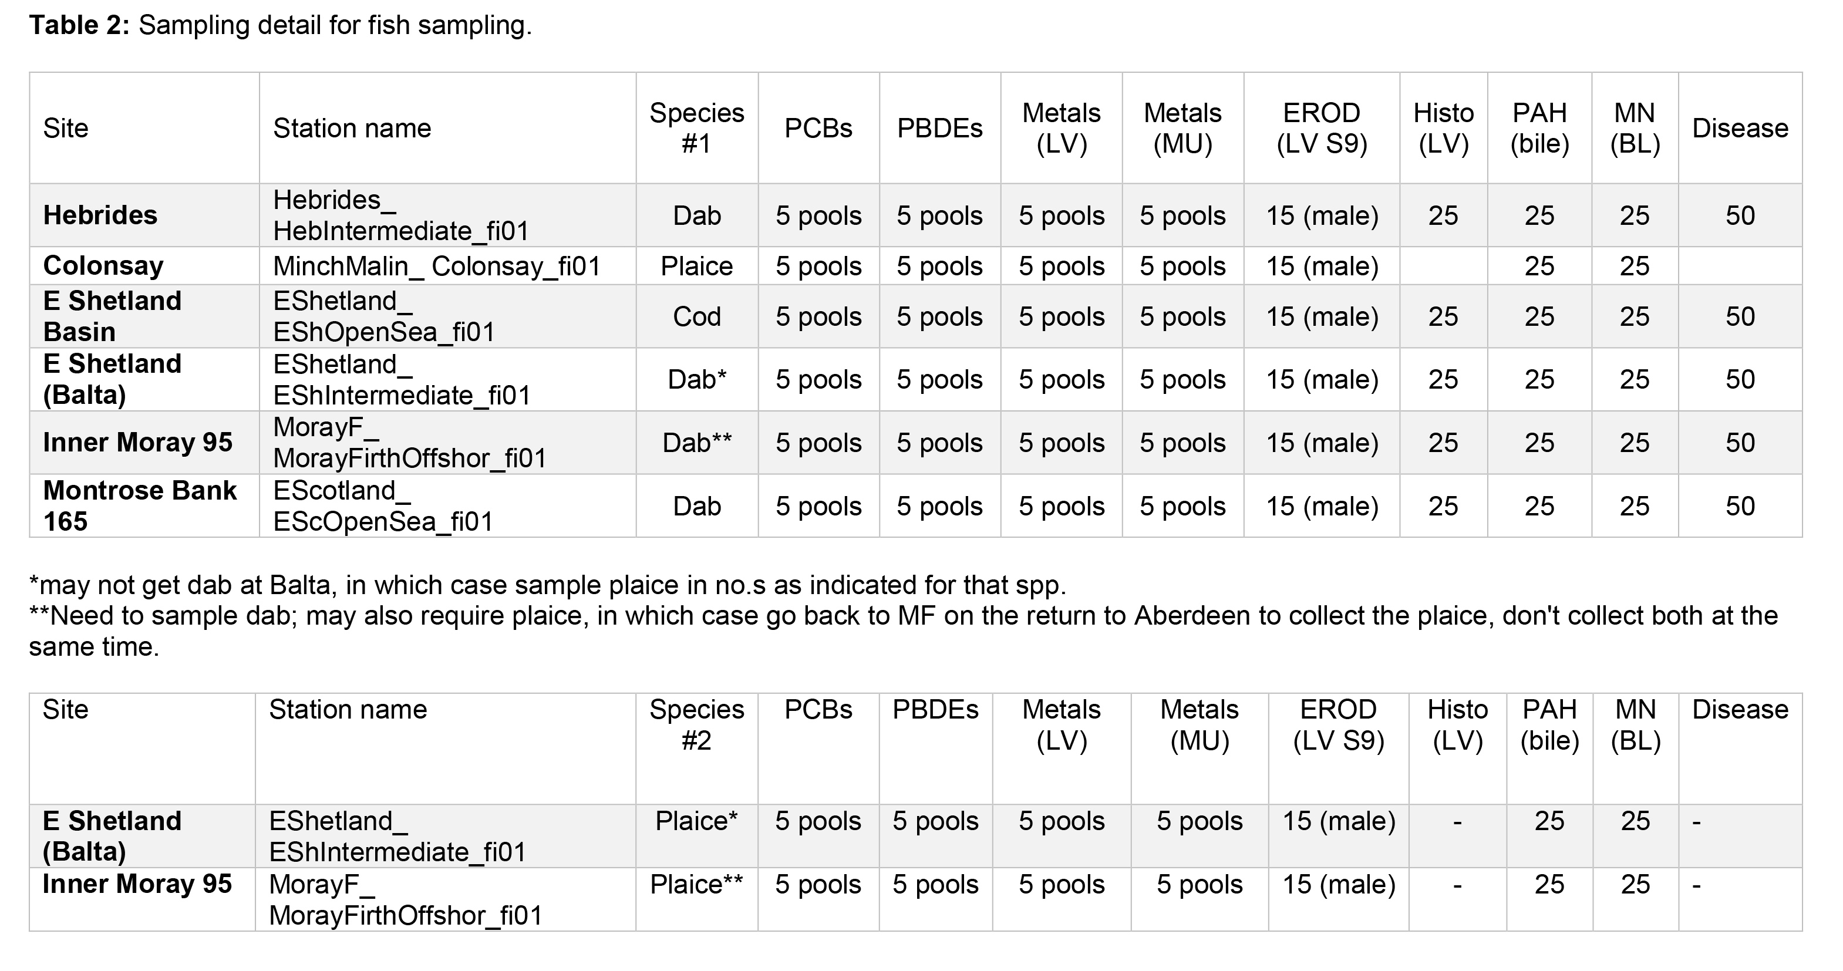The height and width of the screenshot is (971, 1843).
Task: Click the Cod species cell
Action: 696,316
